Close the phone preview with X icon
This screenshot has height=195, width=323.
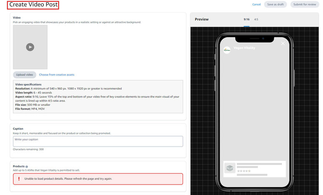coord(283,43)
